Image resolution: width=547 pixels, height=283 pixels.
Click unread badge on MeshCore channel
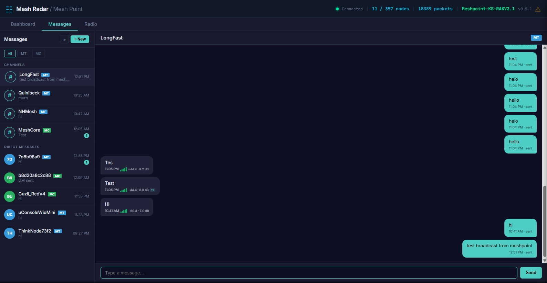[86, 136]
